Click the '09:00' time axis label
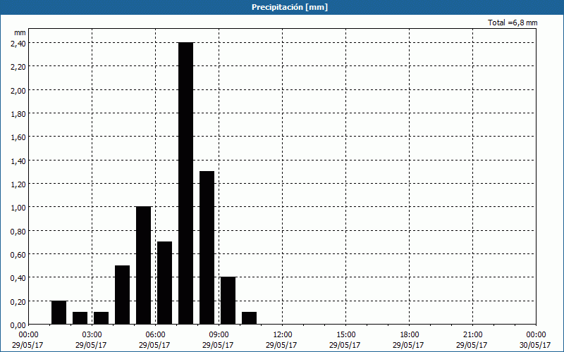The width and height of the screenshot is (564, 352). tap(219, 335)
